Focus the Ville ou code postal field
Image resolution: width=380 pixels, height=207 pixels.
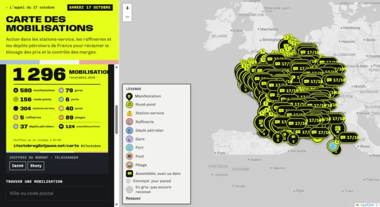[x=57, y=193]
